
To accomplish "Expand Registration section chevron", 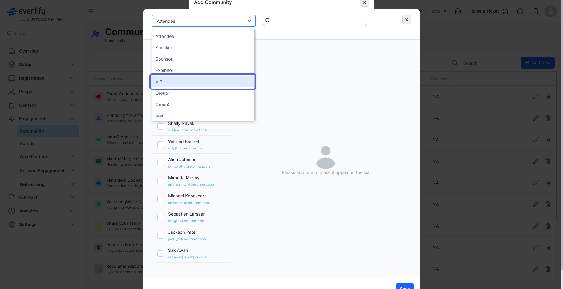I will [x=72, y=78].
